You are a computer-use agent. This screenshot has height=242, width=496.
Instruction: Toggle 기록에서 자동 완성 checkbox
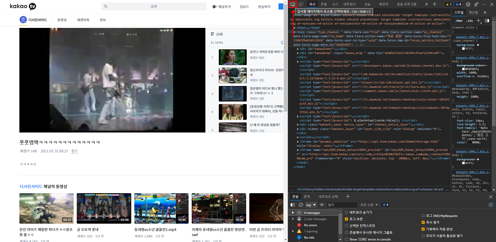[423, 229]
